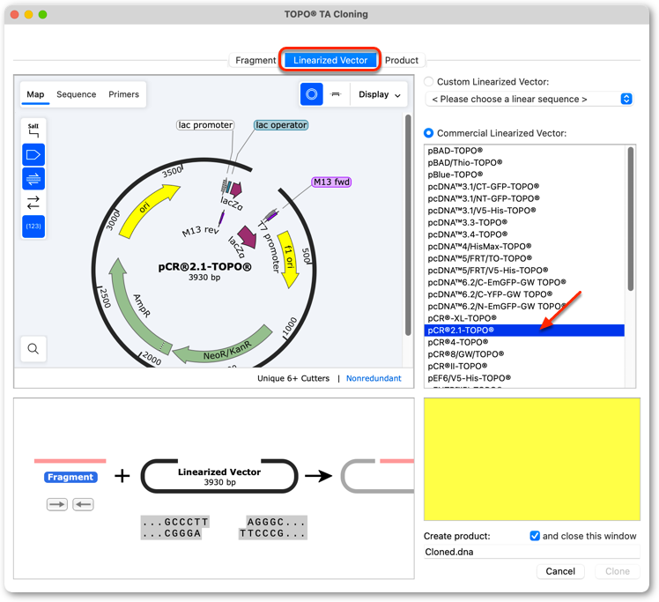
Task: Click the Nonredundant link
Action: point(374,378)
